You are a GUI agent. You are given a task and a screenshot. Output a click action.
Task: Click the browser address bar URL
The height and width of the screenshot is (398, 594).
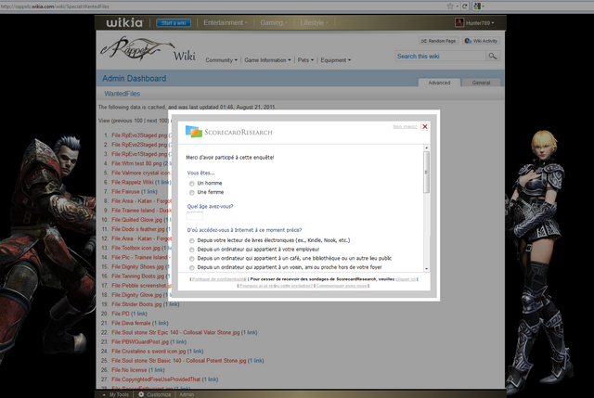pyautogui.click(x=55, y=6)
